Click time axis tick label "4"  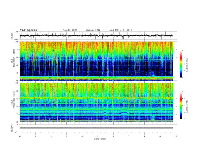pos(82,136)
